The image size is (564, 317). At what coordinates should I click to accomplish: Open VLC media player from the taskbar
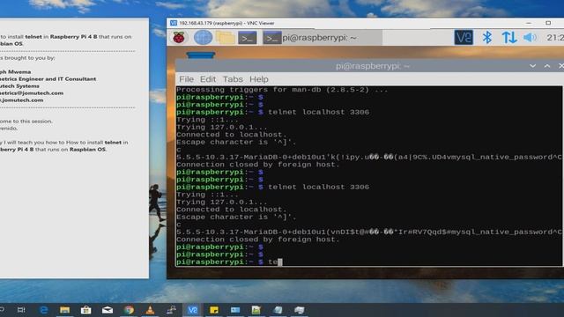click(150, 310)
